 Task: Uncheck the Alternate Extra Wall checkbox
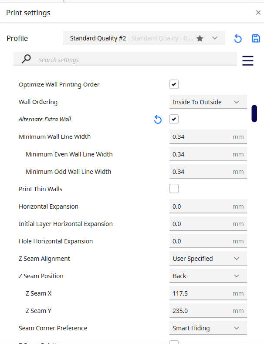coord(174,119)
